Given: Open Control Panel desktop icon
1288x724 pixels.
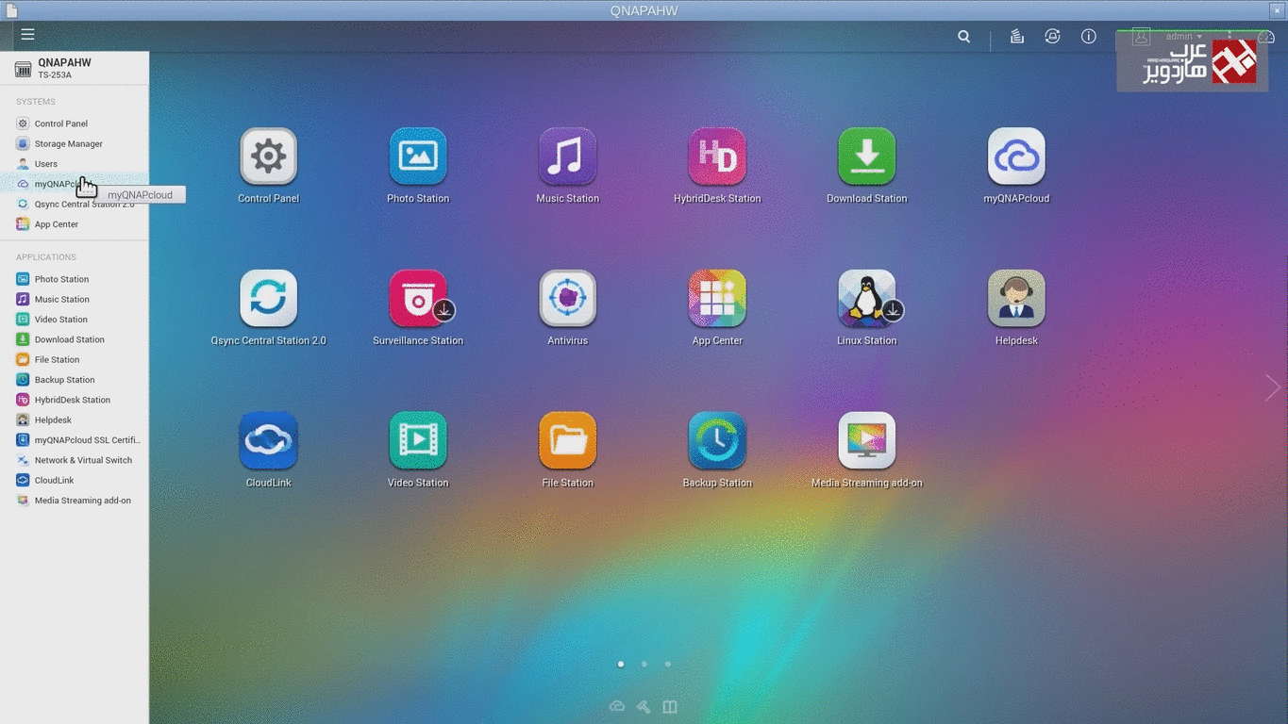Looking at the screenshot, I should [x=268, y=156].
